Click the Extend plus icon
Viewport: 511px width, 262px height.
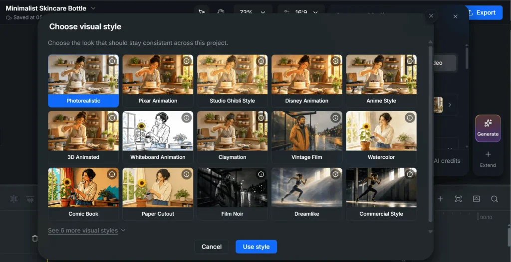(x=488, y=154)
